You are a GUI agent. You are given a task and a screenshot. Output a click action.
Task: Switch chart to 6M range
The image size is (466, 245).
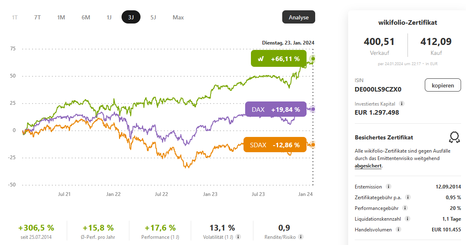click(86, 17)
